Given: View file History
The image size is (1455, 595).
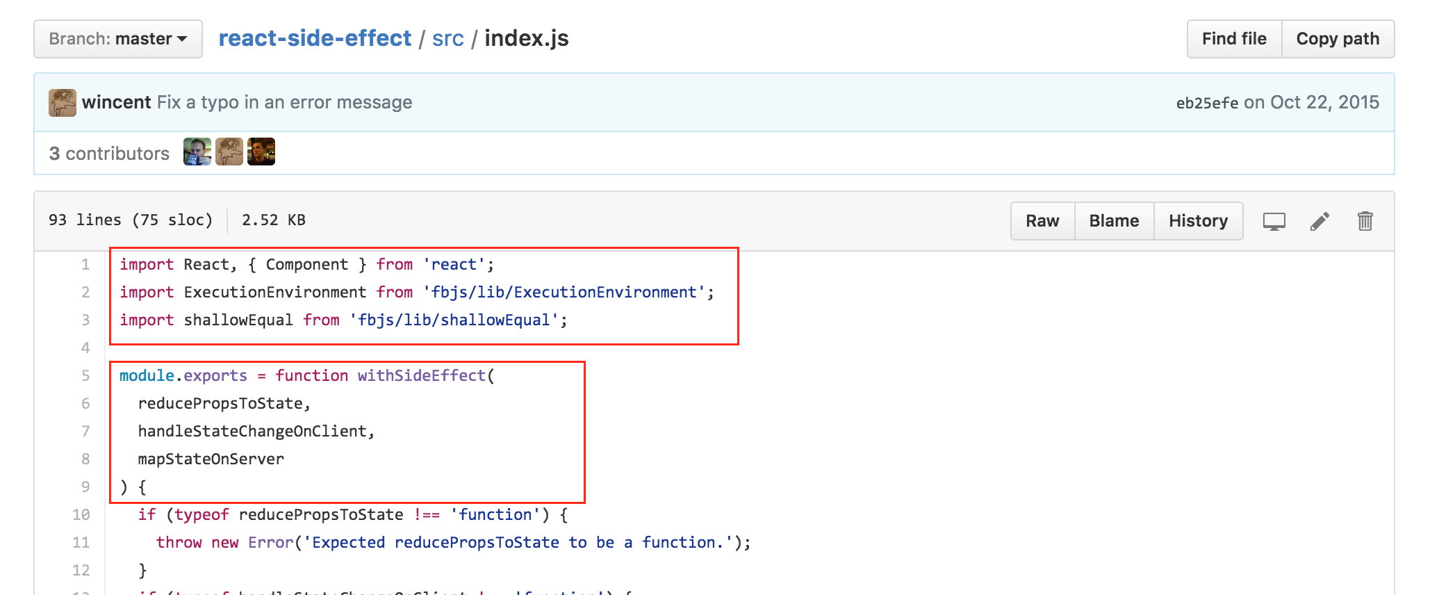Looking at the screenshot, I should pyautogui.click(x=1198, y=221).
